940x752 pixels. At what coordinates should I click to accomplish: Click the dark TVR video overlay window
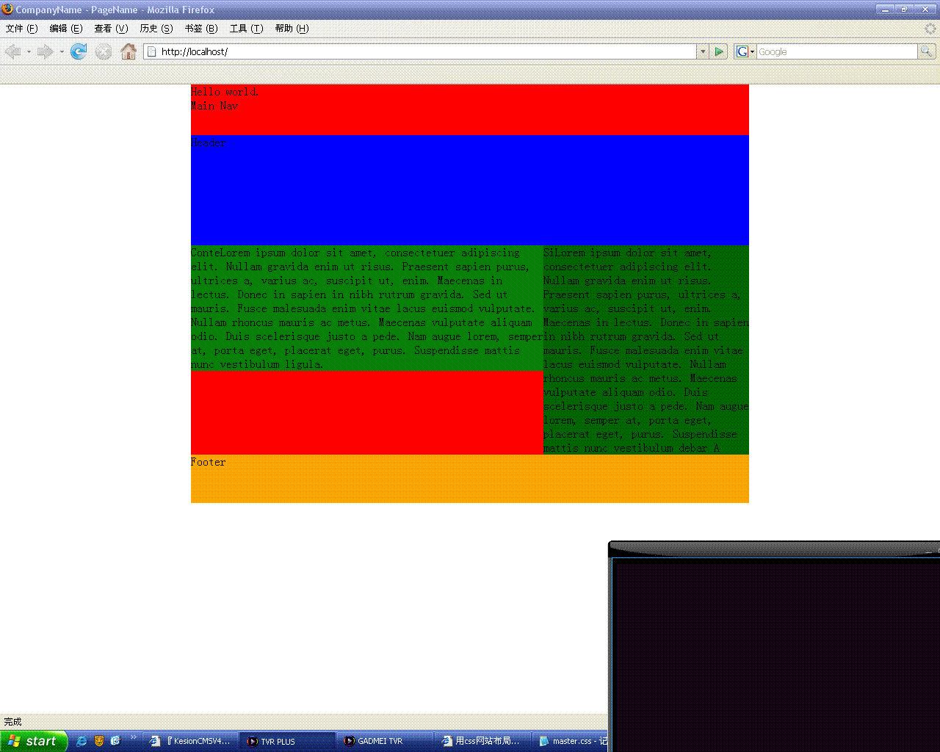pos(775,646)
